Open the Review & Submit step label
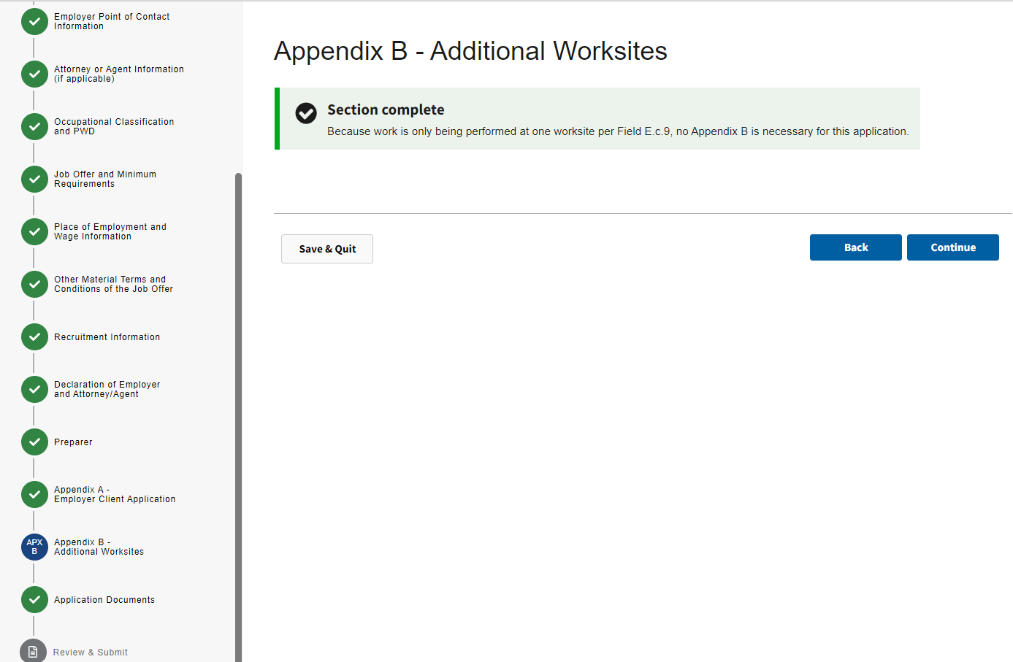The height and width of the screenshot is (662, 1013). coord(91,653)
